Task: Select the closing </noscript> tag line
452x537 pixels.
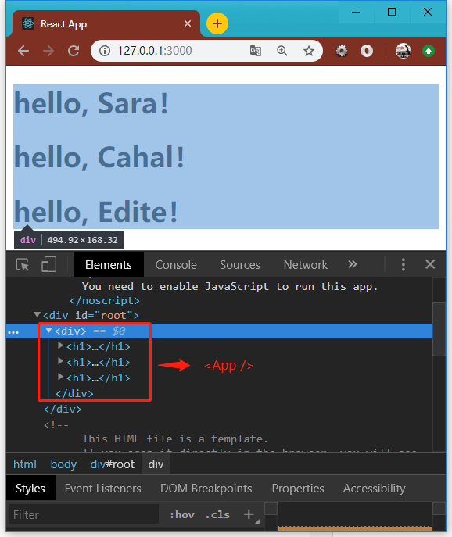Action: tap(105, 301)
